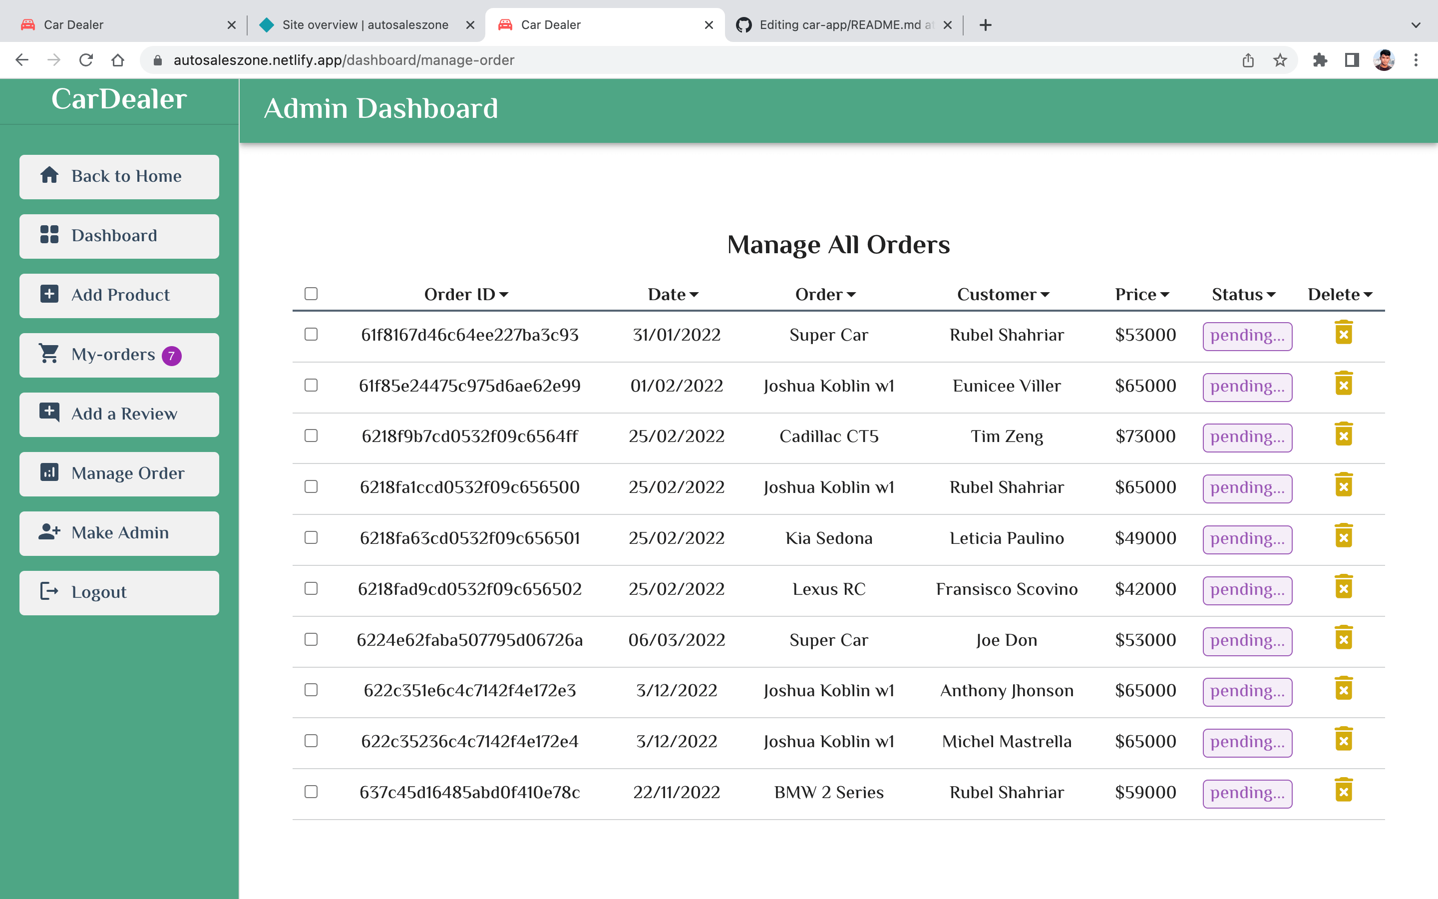Open the user profile avatar

[x=1384, y=60]
